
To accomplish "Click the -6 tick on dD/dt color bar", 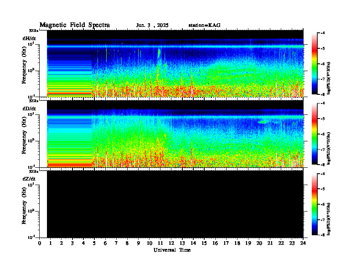I will [323, 134].
